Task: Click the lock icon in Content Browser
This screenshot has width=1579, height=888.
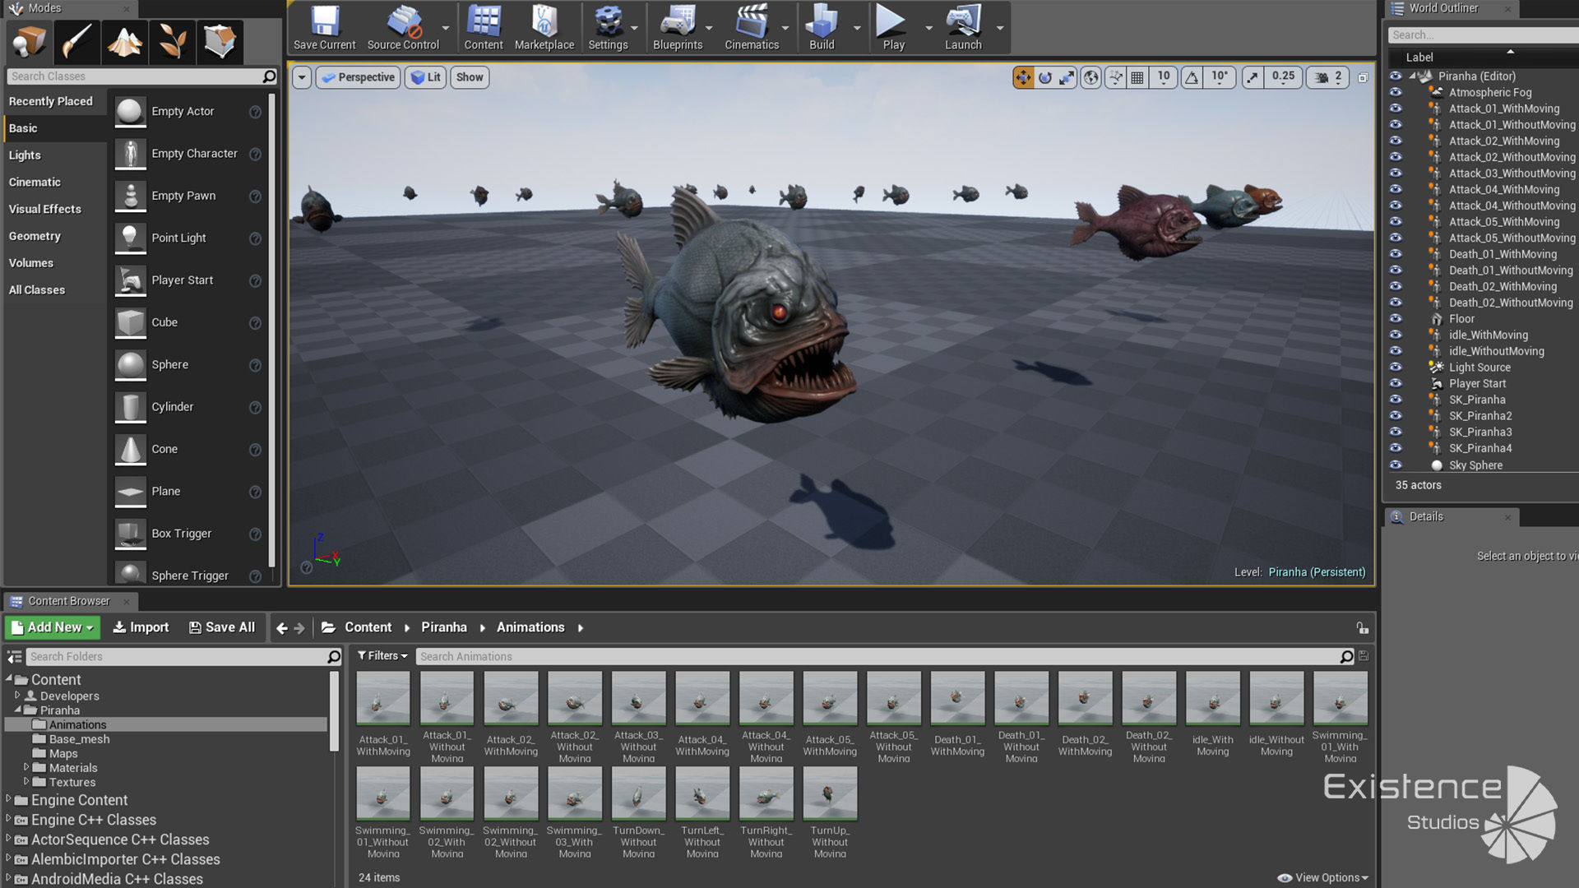Action: coord(1363,628)
